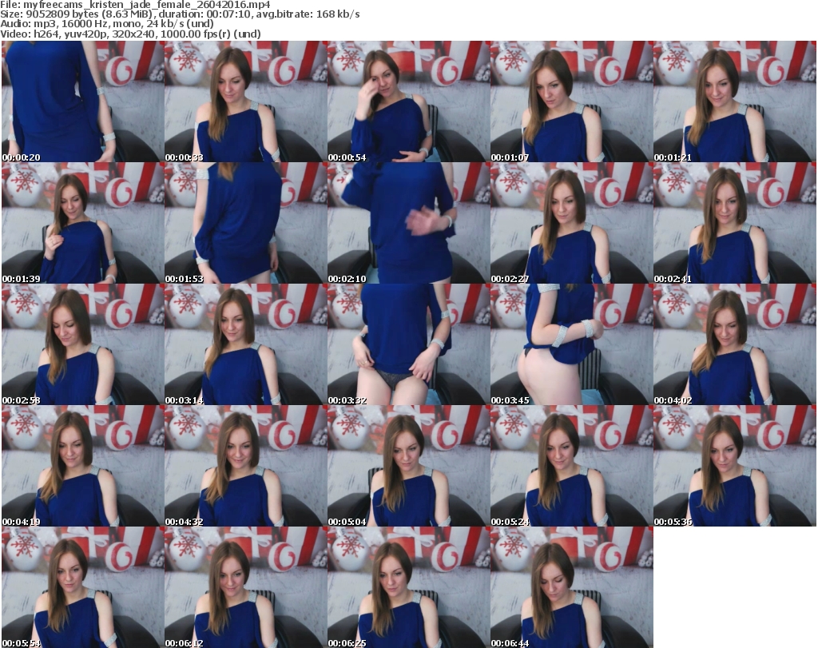Viewport: 818px width, 648px height.
Task: Select the frame stamped 00:05:54
Action: click(83, 587)
